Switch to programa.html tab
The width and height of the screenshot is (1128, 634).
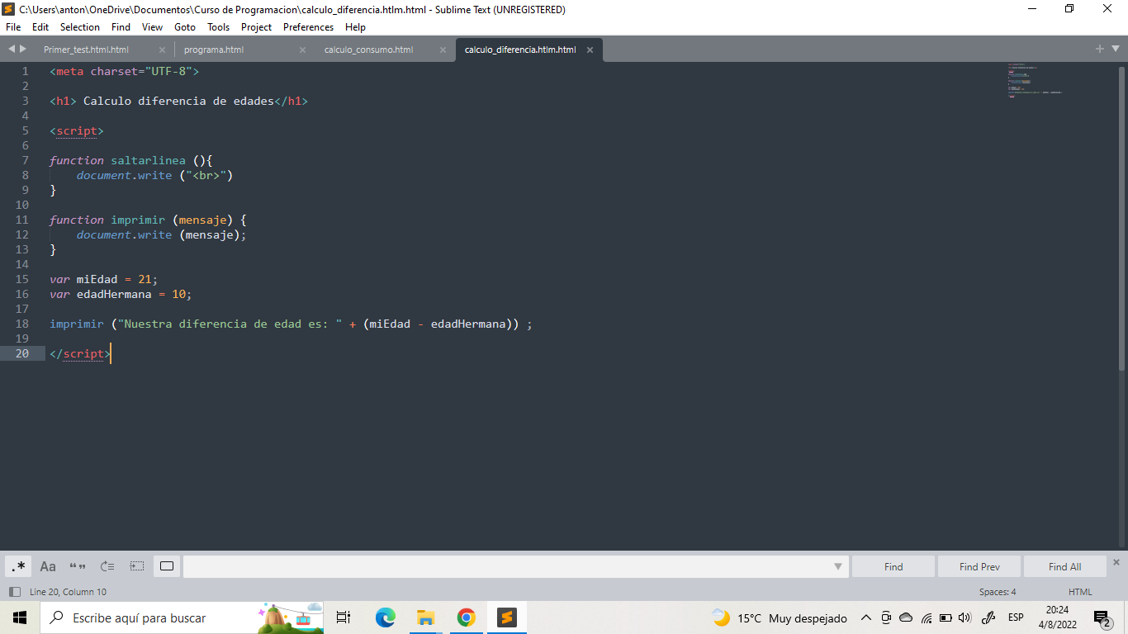(x=215, y=50)
